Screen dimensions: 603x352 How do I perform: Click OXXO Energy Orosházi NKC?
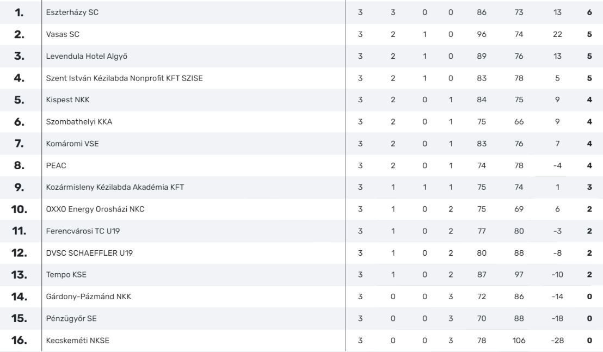click(95, 209)
